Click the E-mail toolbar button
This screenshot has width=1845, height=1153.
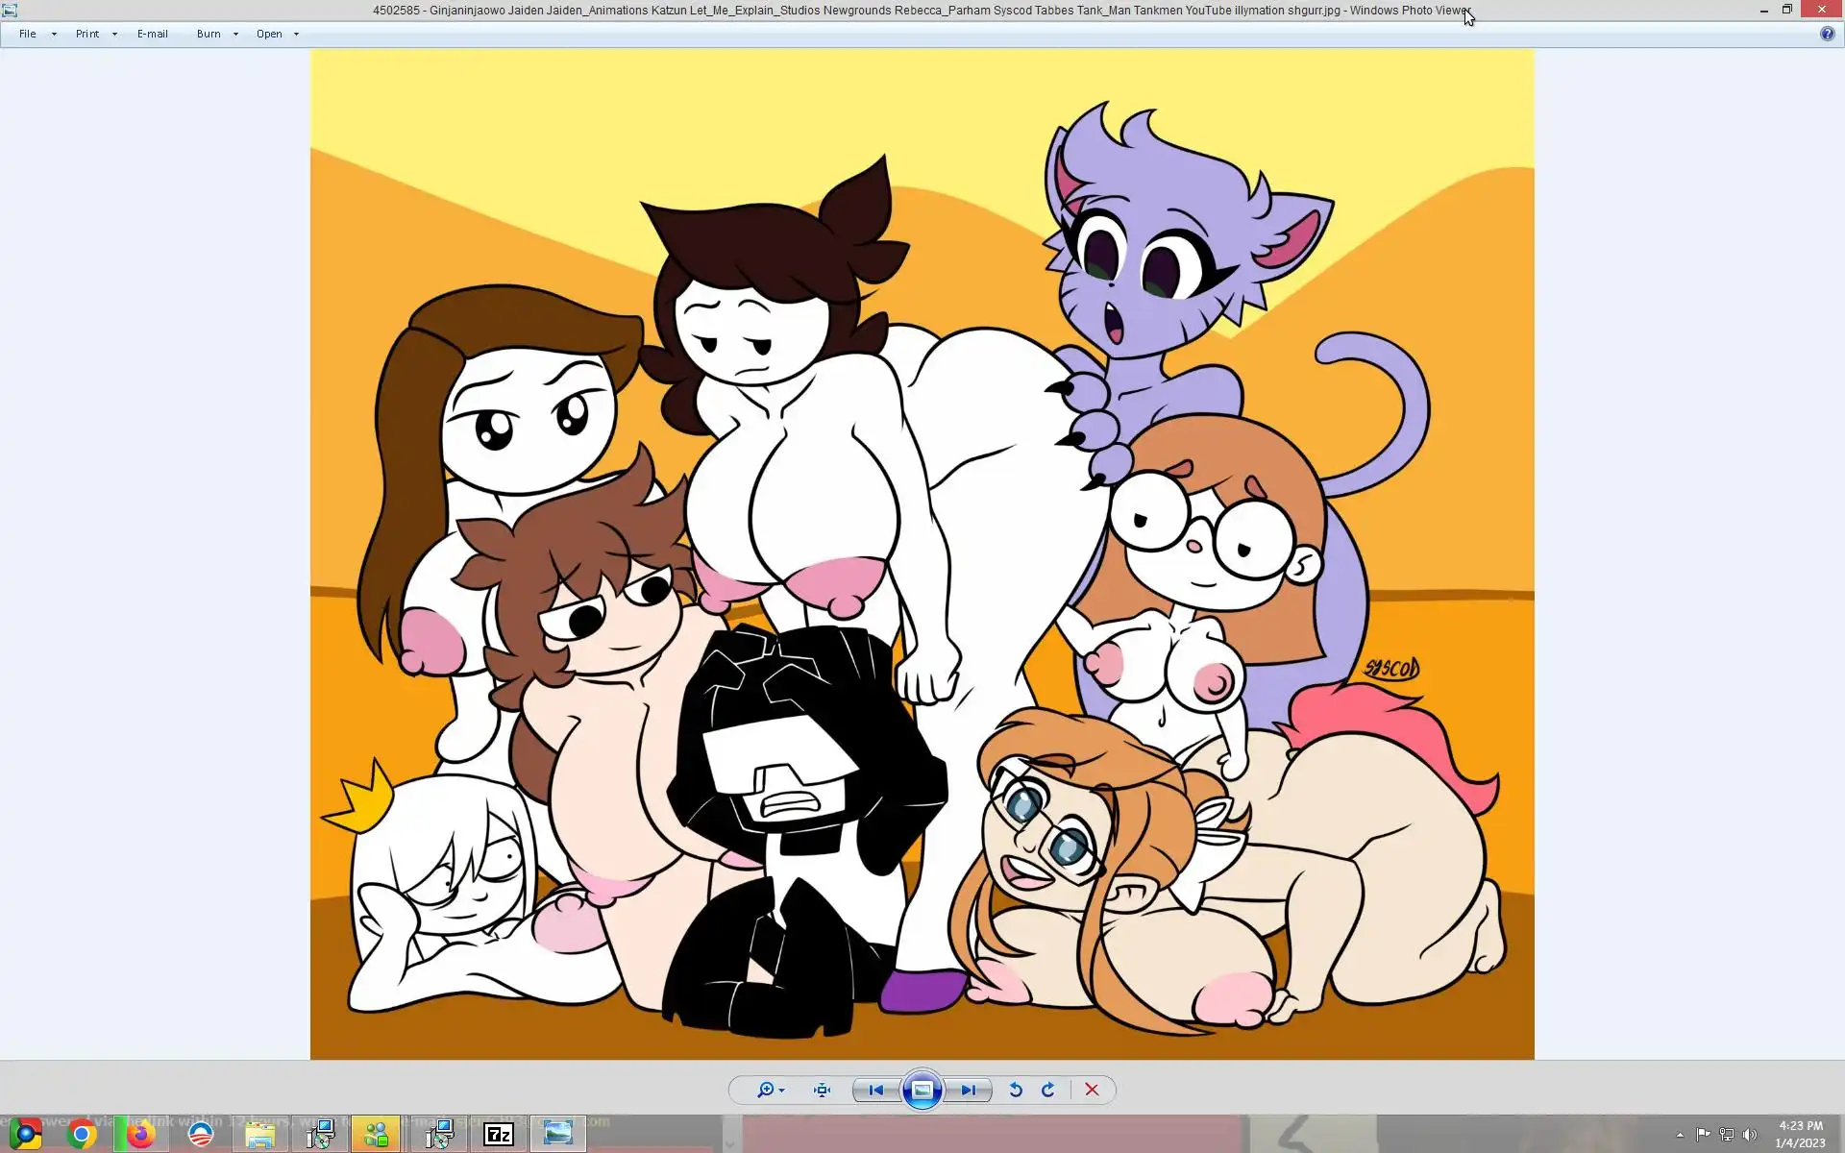(152, 34)
